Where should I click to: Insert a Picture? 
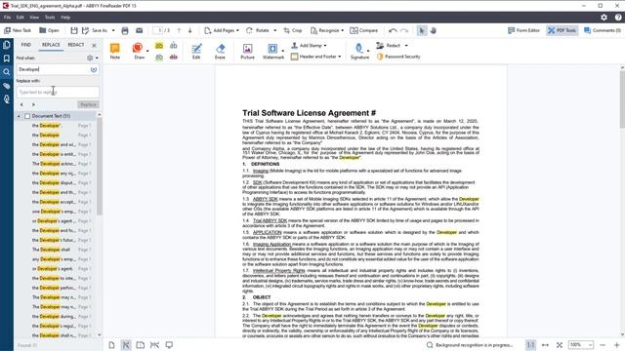247,51
